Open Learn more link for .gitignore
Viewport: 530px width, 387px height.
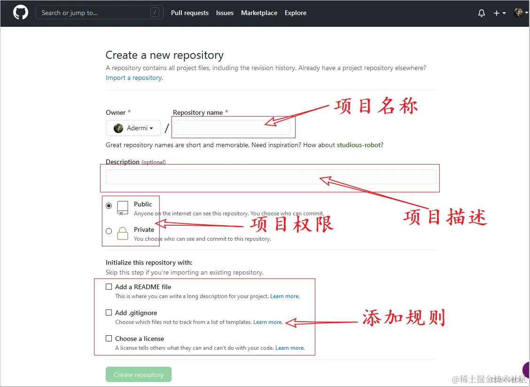(268, 322)
